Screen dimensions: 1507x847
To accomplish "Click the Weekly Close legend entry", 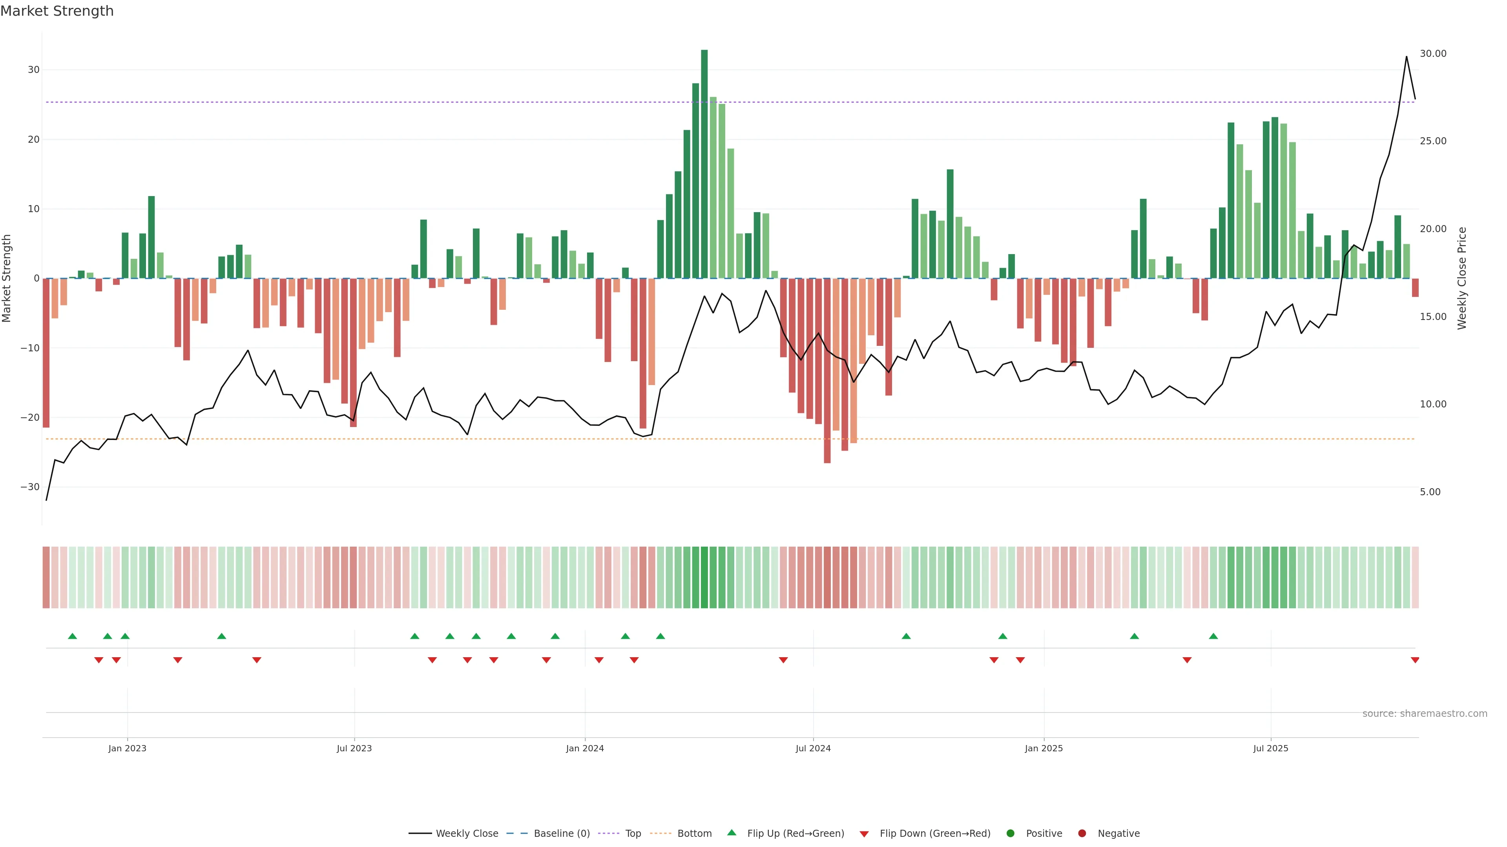I will [466, 833].
